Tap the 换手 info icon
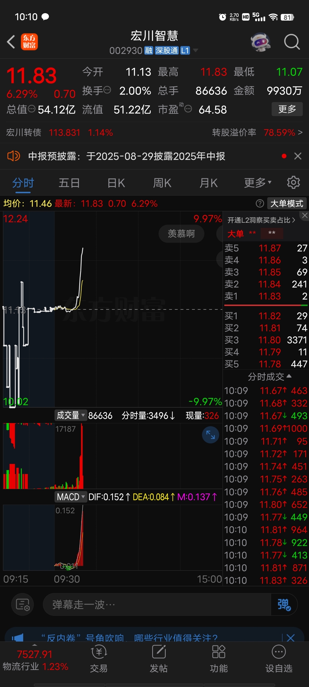 (107, 90)
